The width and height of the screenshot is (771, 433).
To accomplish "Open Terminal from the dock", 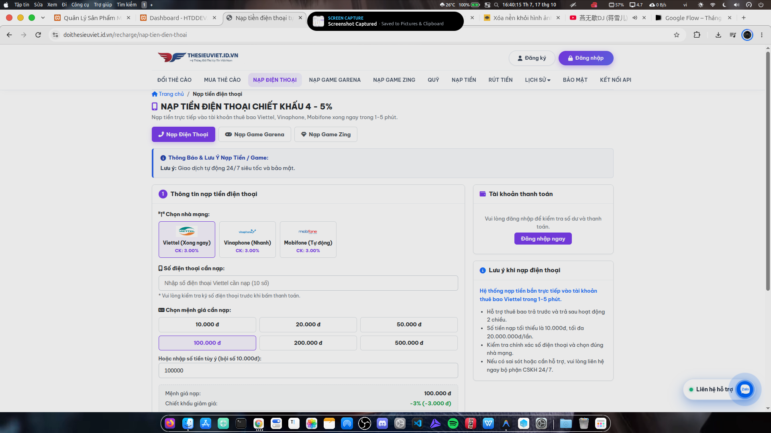I will 241,423.
